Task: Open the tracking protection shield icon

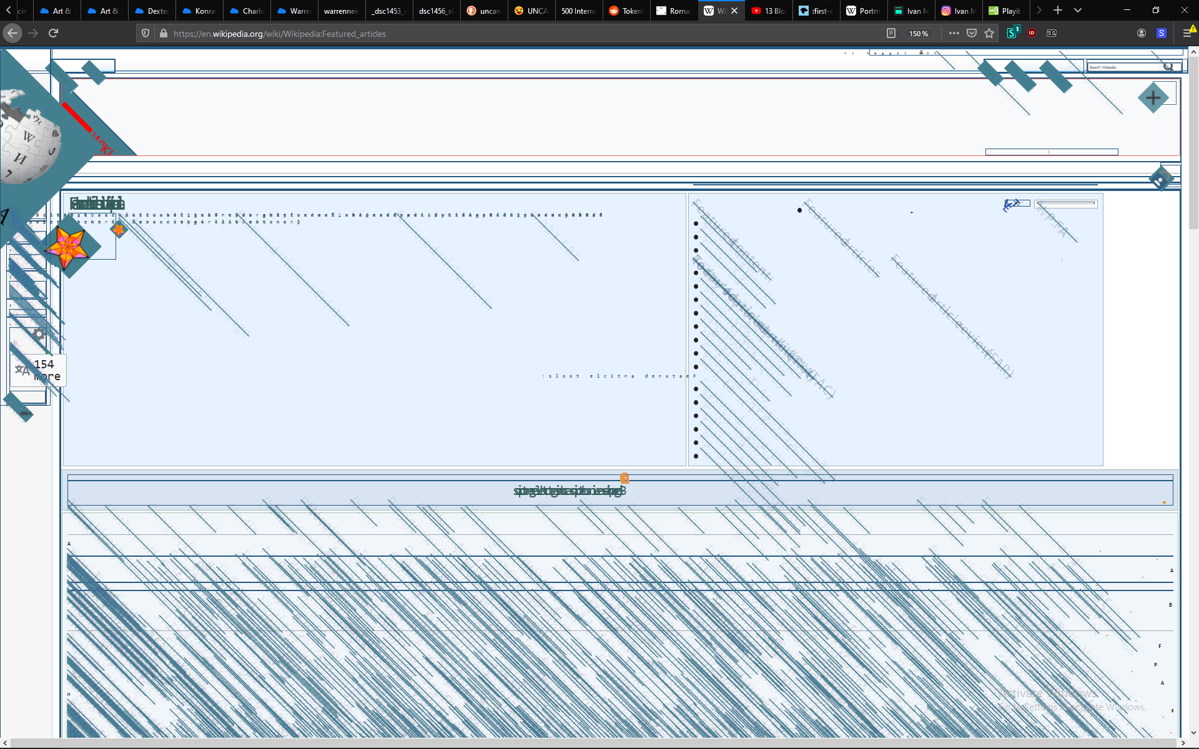Action: pyautogui.click(x=146, y=34)
